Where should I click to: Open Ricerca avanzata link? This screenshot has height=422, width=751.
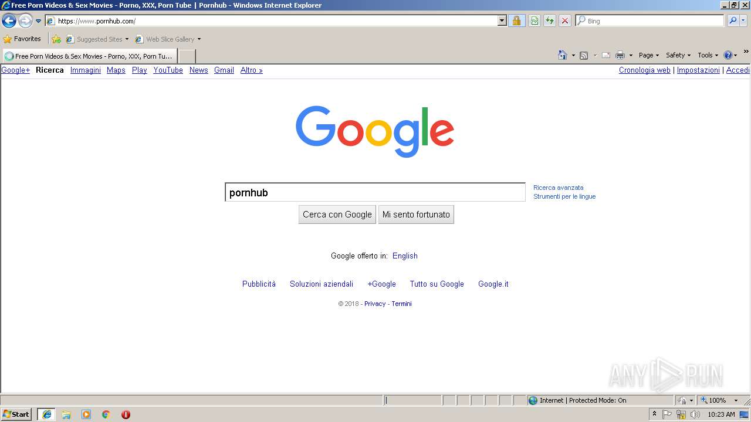(559, 188)
